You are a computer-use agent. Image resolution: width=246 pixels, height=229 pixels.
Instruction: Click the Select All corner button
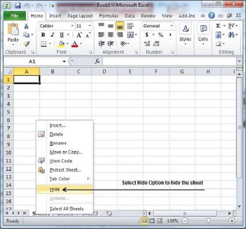[x=8, y=71]
